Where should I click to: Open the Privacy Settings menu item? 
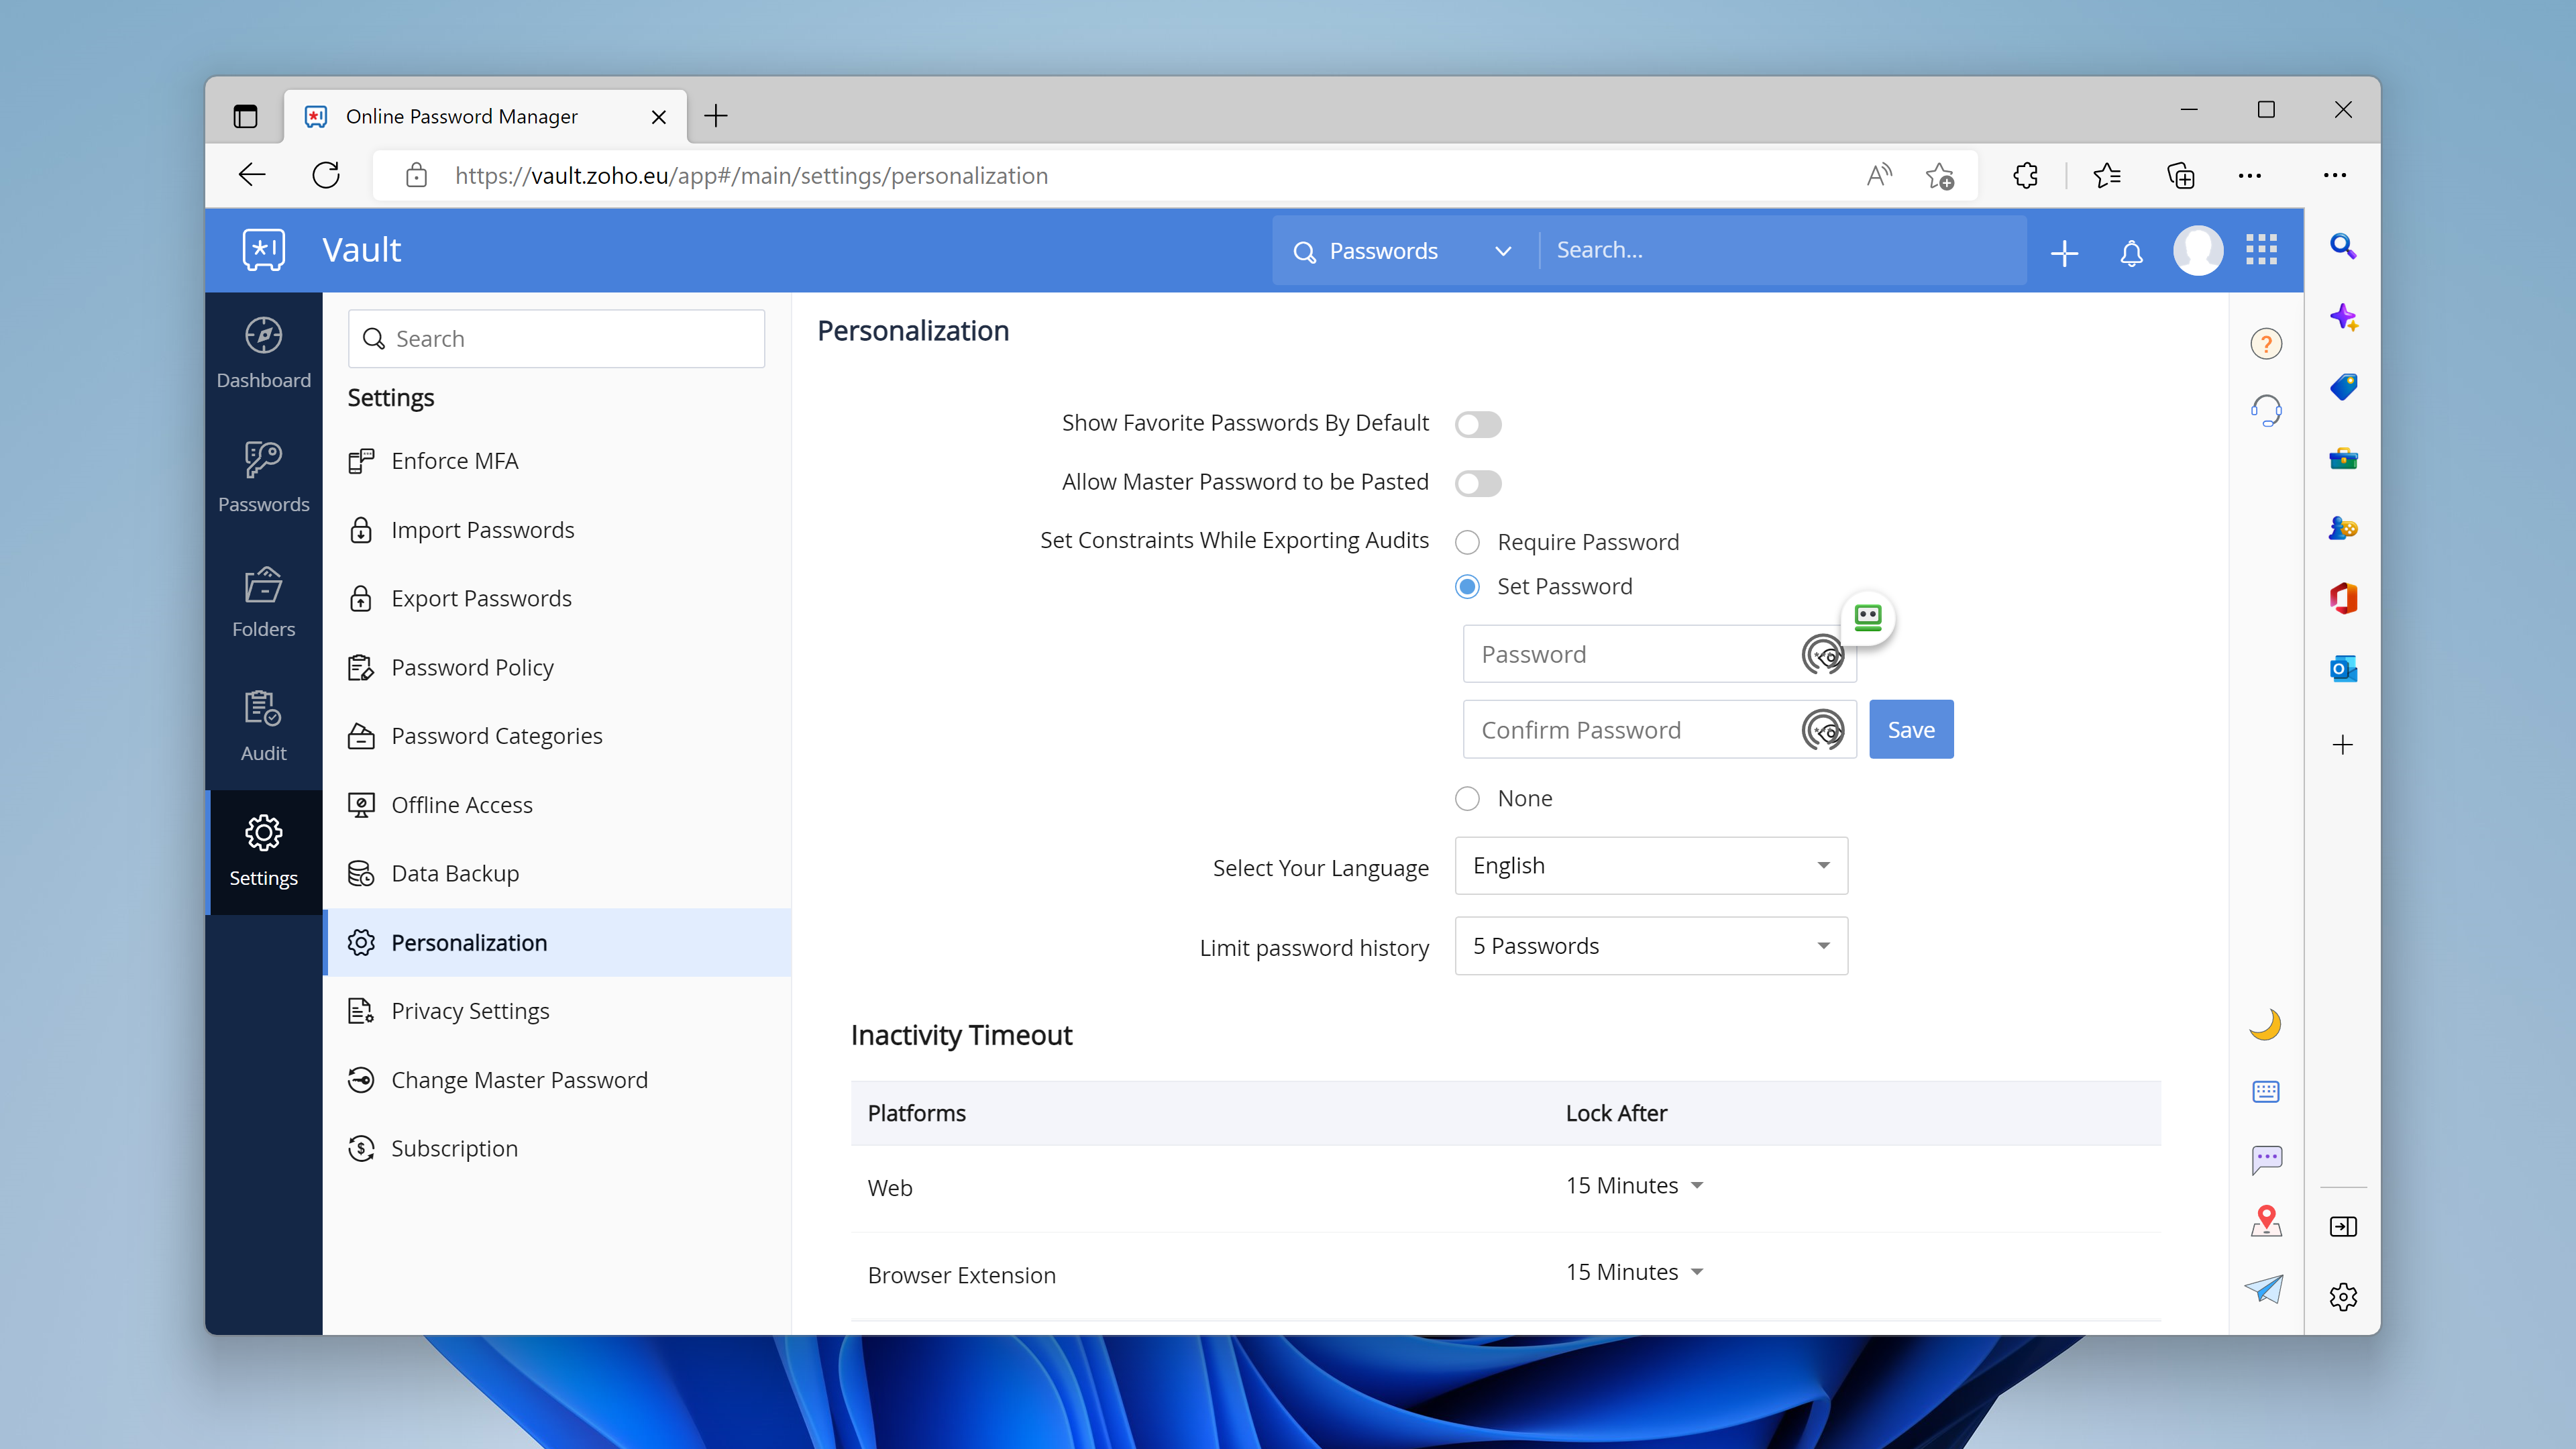click(469, 1010)
